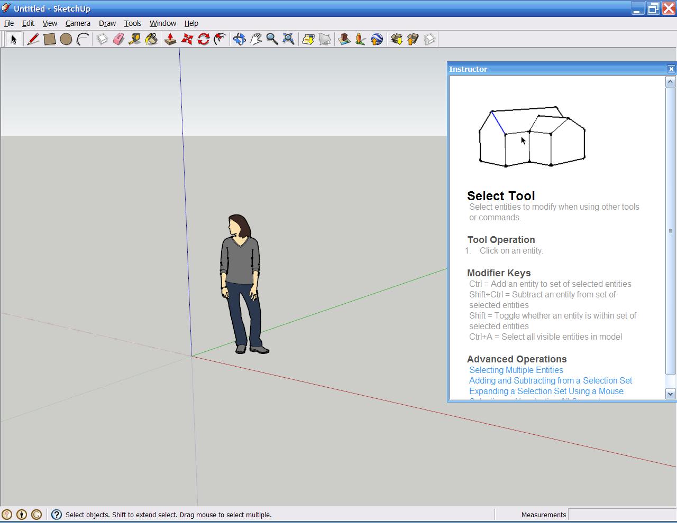Select the Paint Bucket tool
Image resolution: width=677 pixels, height=523 pixels.
[x=150, y=39]
